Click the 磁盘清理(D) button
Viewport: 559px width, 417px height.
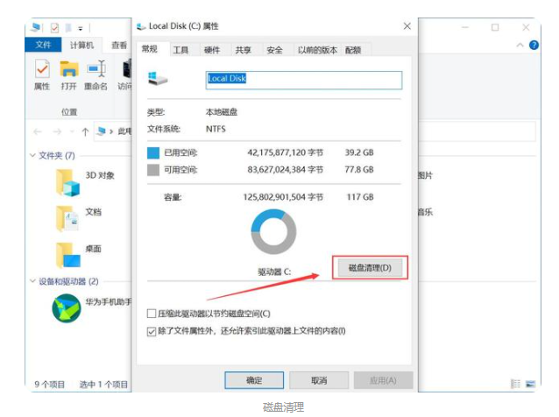[369, 267]
